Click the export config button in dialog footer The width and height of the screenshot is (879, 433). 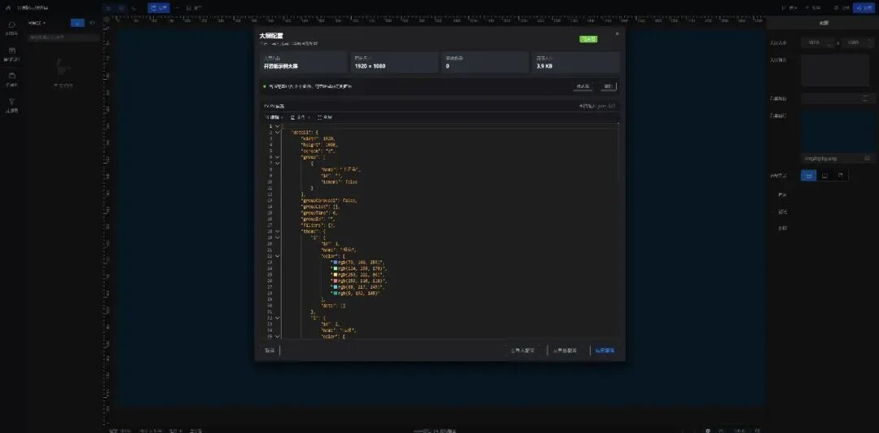click(565, 351)
